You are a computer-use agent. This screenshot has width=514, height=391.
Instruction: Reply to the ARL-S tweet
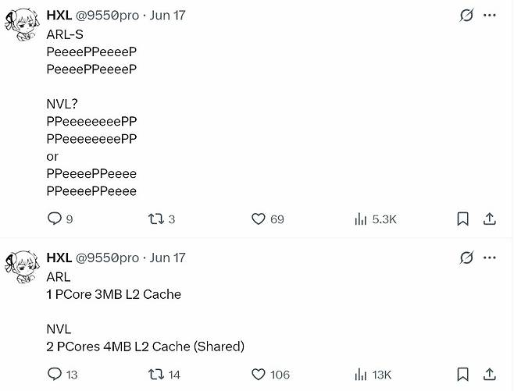click(55, 219)
